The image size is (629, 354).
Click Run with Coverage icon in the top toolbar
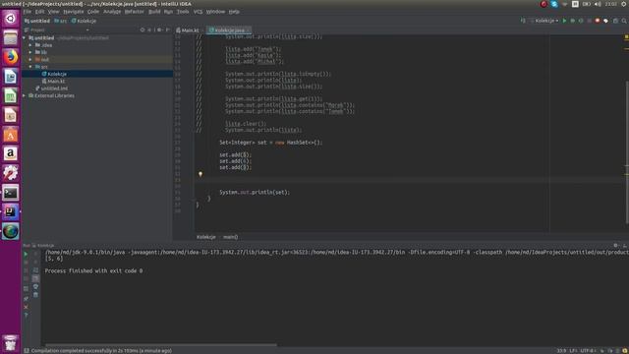(x=581, y=21)
